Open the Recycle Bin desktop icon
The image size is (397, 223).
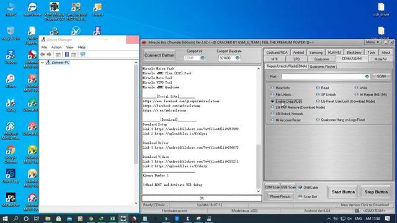coord(11,33)
